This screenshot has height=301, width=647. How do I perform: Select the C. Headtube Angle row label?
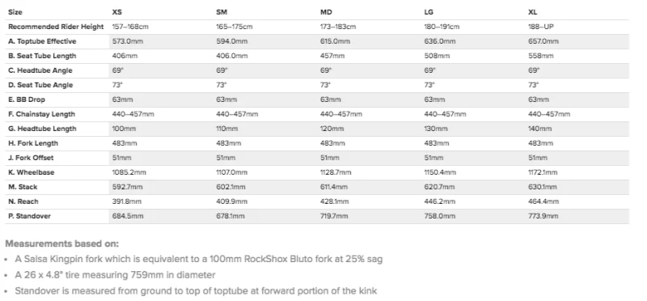click(40, 70)
